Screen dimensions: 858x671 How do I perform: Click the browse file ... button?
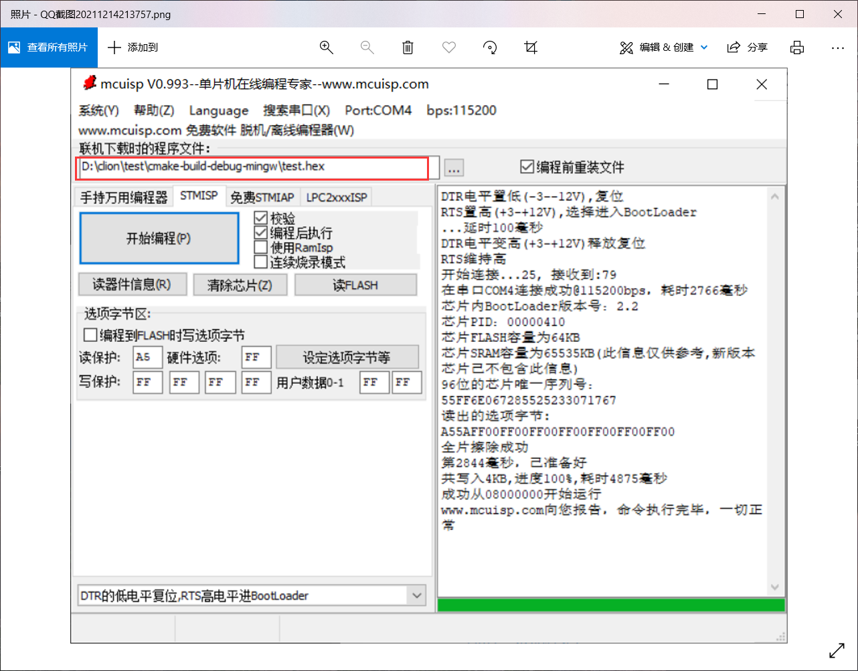pyautogui.click(x=454, y=168)
